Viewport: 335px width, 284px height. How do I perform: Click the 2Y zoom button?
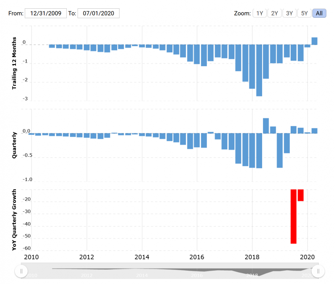[x=275, y=13]
